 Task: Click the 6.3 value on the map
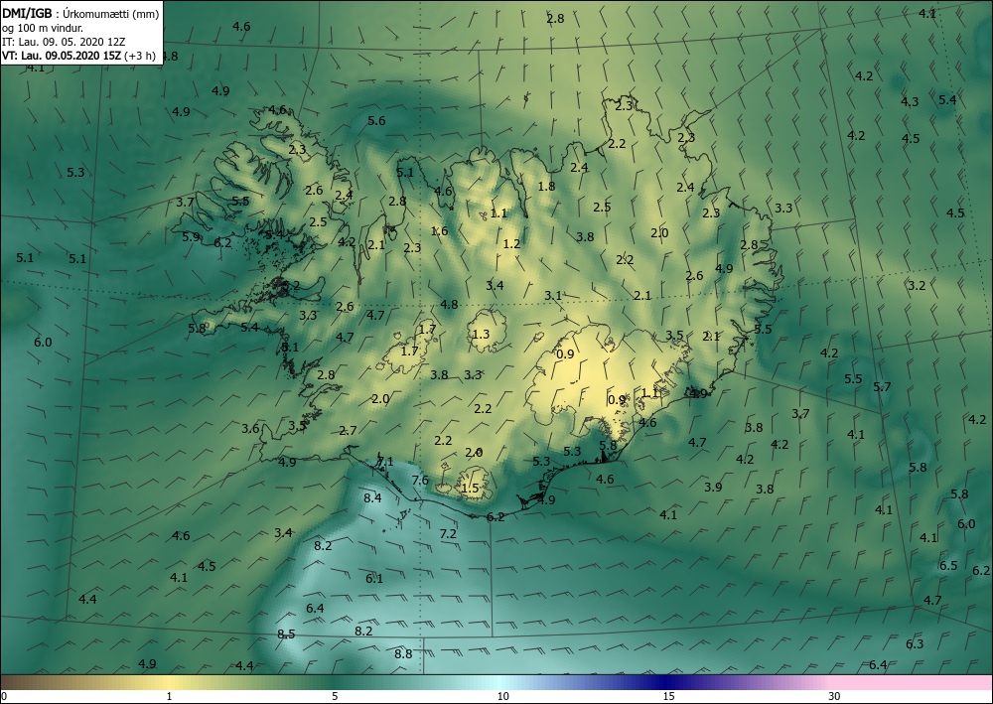[x=915, y=643]
